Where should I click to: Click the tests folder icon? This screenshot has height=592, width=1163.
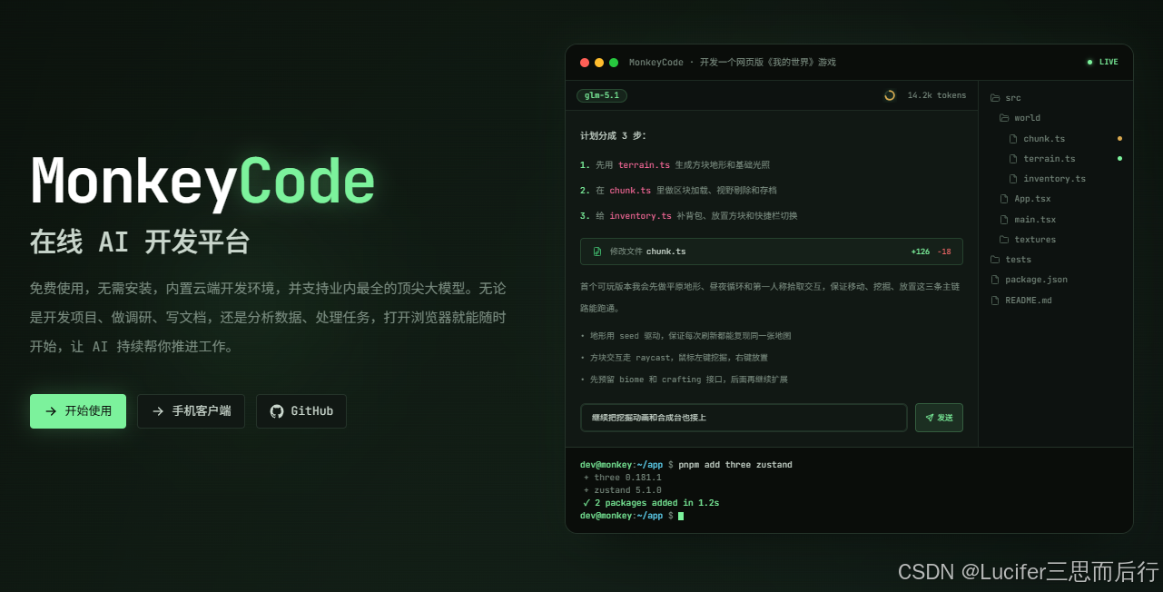pyautogui.click(x=995, y=260)
